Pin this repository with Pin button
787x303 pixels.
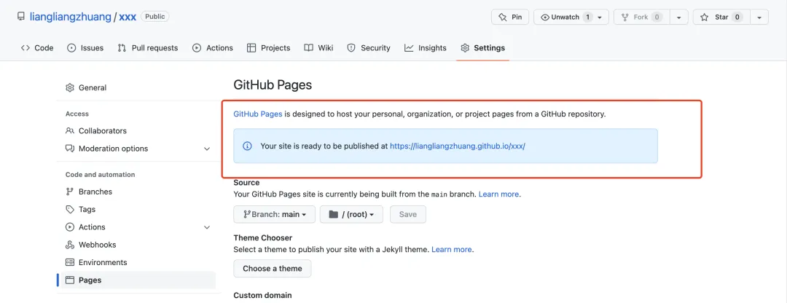(x=510, y=17)
